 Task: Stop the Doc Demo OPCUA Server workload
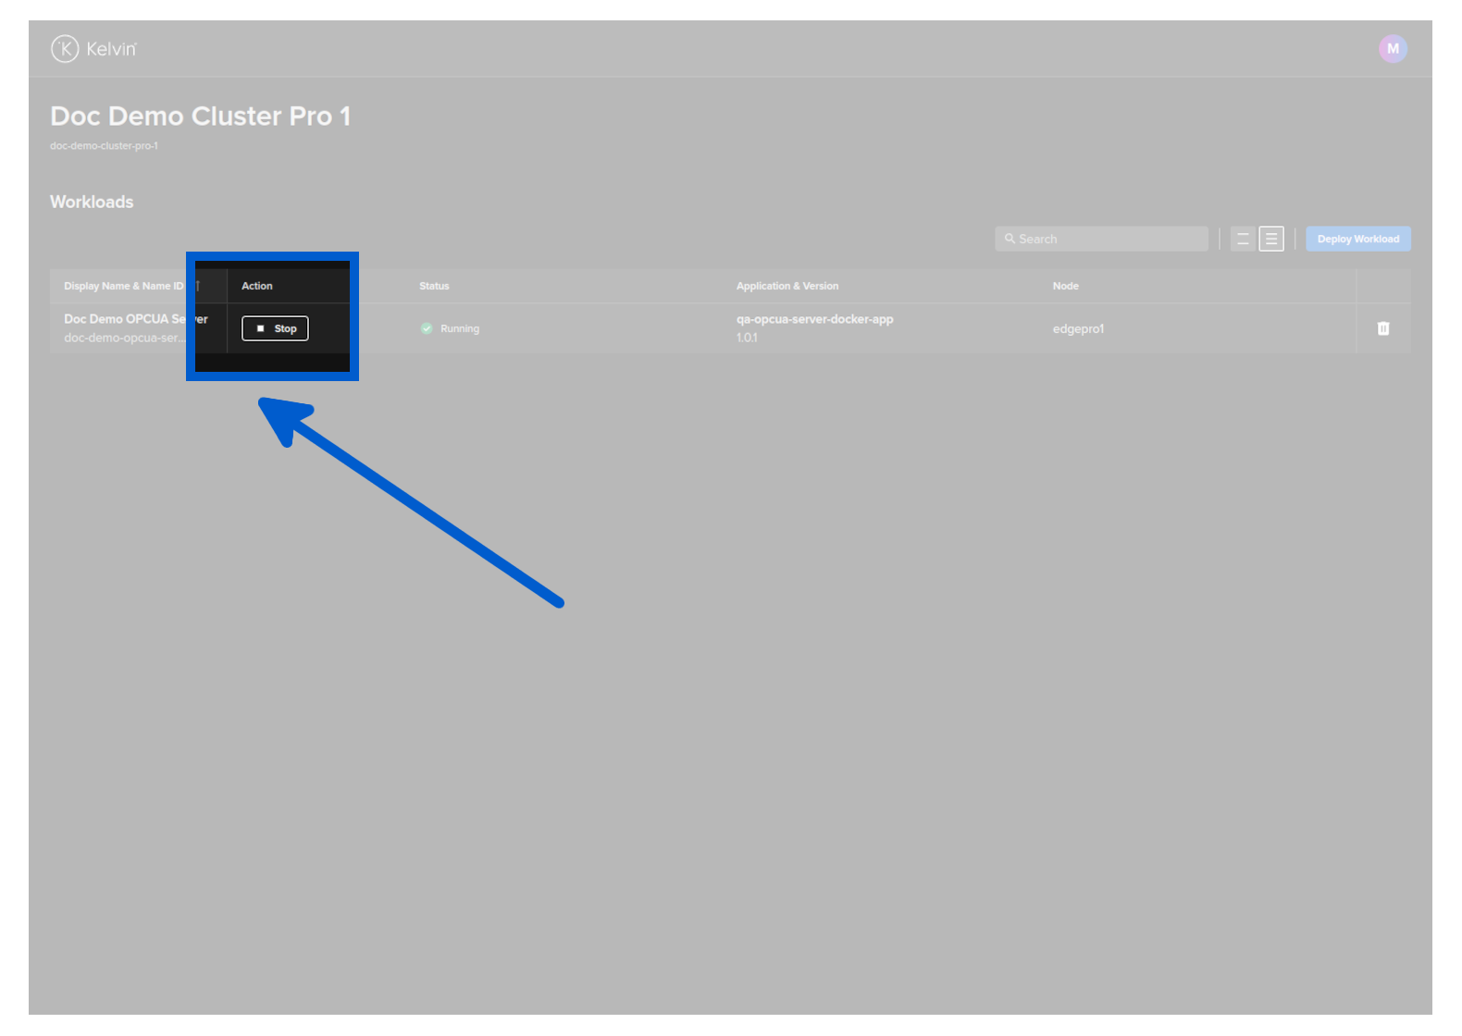point(275,328)
